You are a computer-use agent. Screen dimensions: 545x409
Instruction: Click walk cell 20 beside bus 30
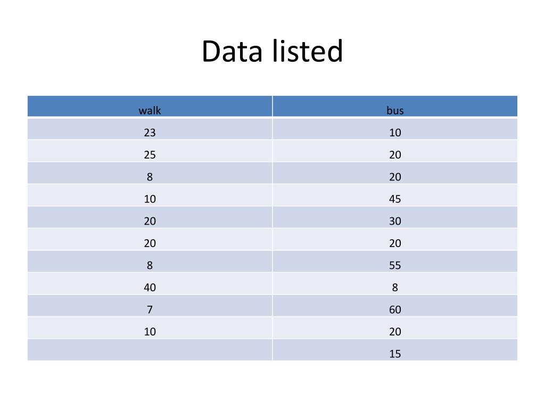tap(150, 218)
